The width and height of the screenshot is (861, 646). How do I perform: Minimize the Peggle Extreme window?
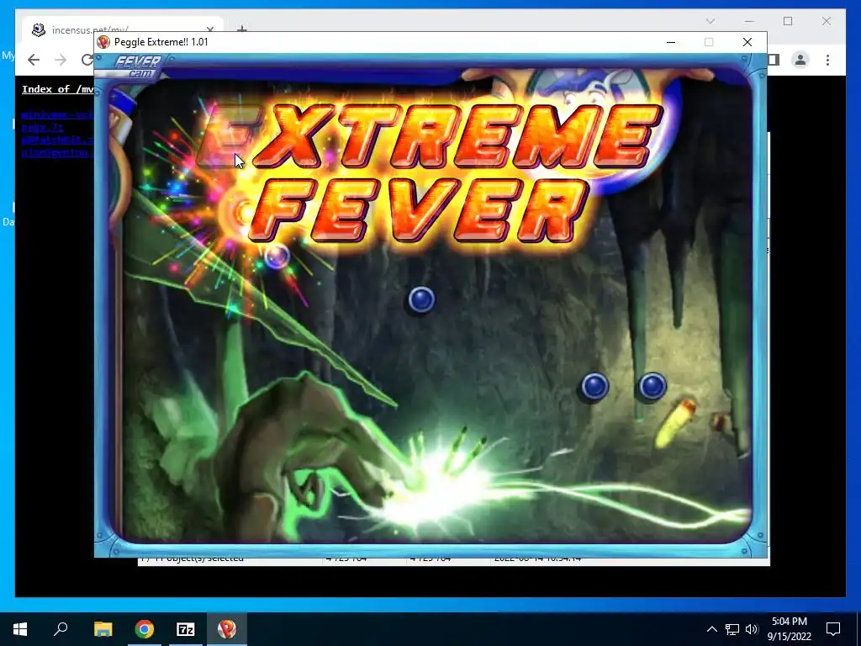click(670, 42)
